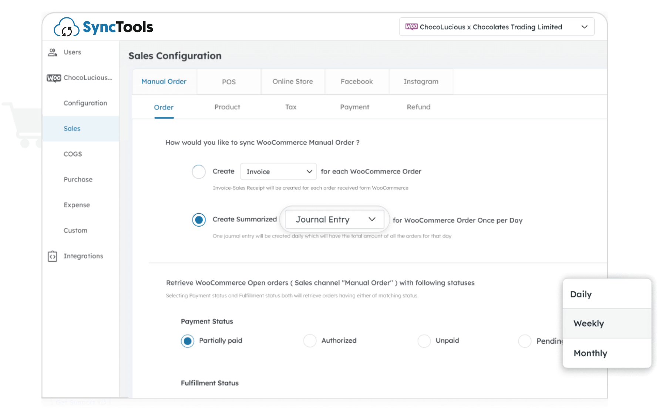Image resolution: width=666 pixels, height=411 pixels.
Task: Click the Users icon in sidebar
Action: 53,52
